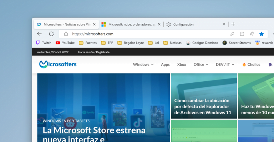
Task: Open the Apps navigation item
Action: click(165, 65)
